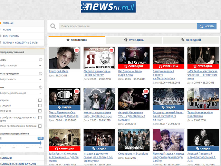This screenshot has height=166, width=221.
Task: Select the Со скидкой tab
Action: click(x=191, y=40)
